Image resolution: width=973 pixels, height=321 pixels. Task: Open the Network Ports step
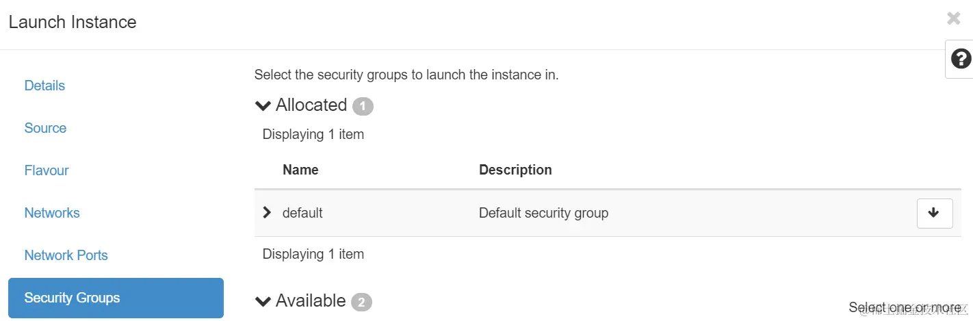(x=66, y=255)
